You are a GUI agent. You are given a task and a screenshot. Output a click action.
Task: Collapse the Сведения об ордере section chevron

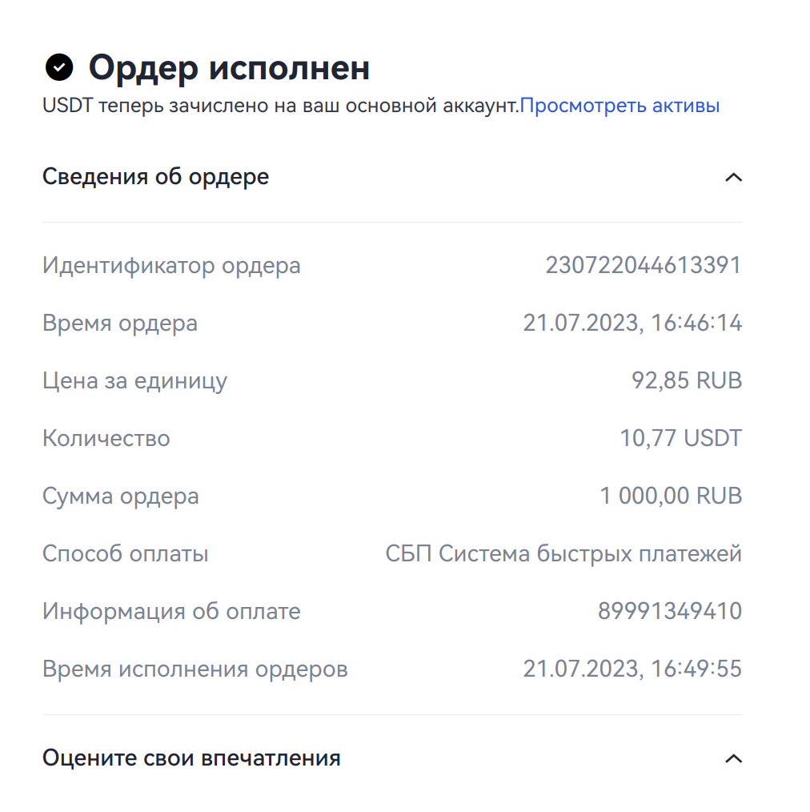[x=733, y=177]
